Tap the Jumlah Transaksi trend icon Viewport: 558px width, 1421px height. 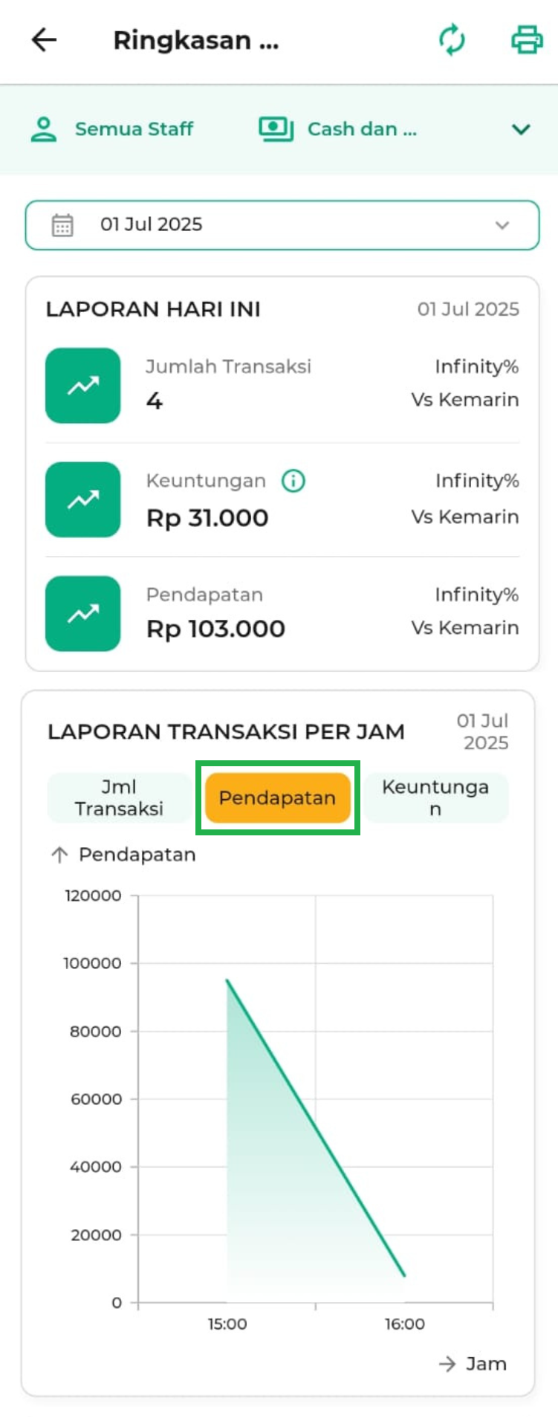pos(83,386)
